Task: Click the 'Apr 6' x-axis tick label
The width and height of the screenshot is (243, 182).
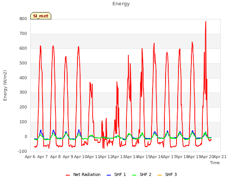Action: (30, 157)
